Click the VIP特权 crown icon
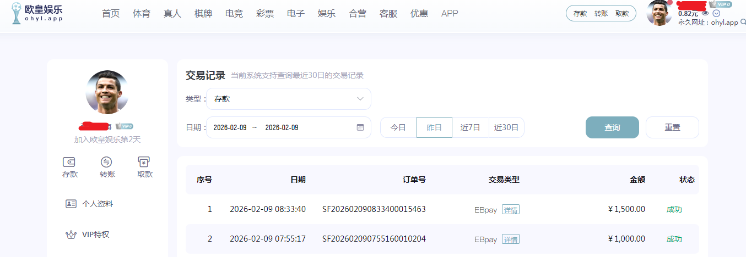 [x=71, y=234]
